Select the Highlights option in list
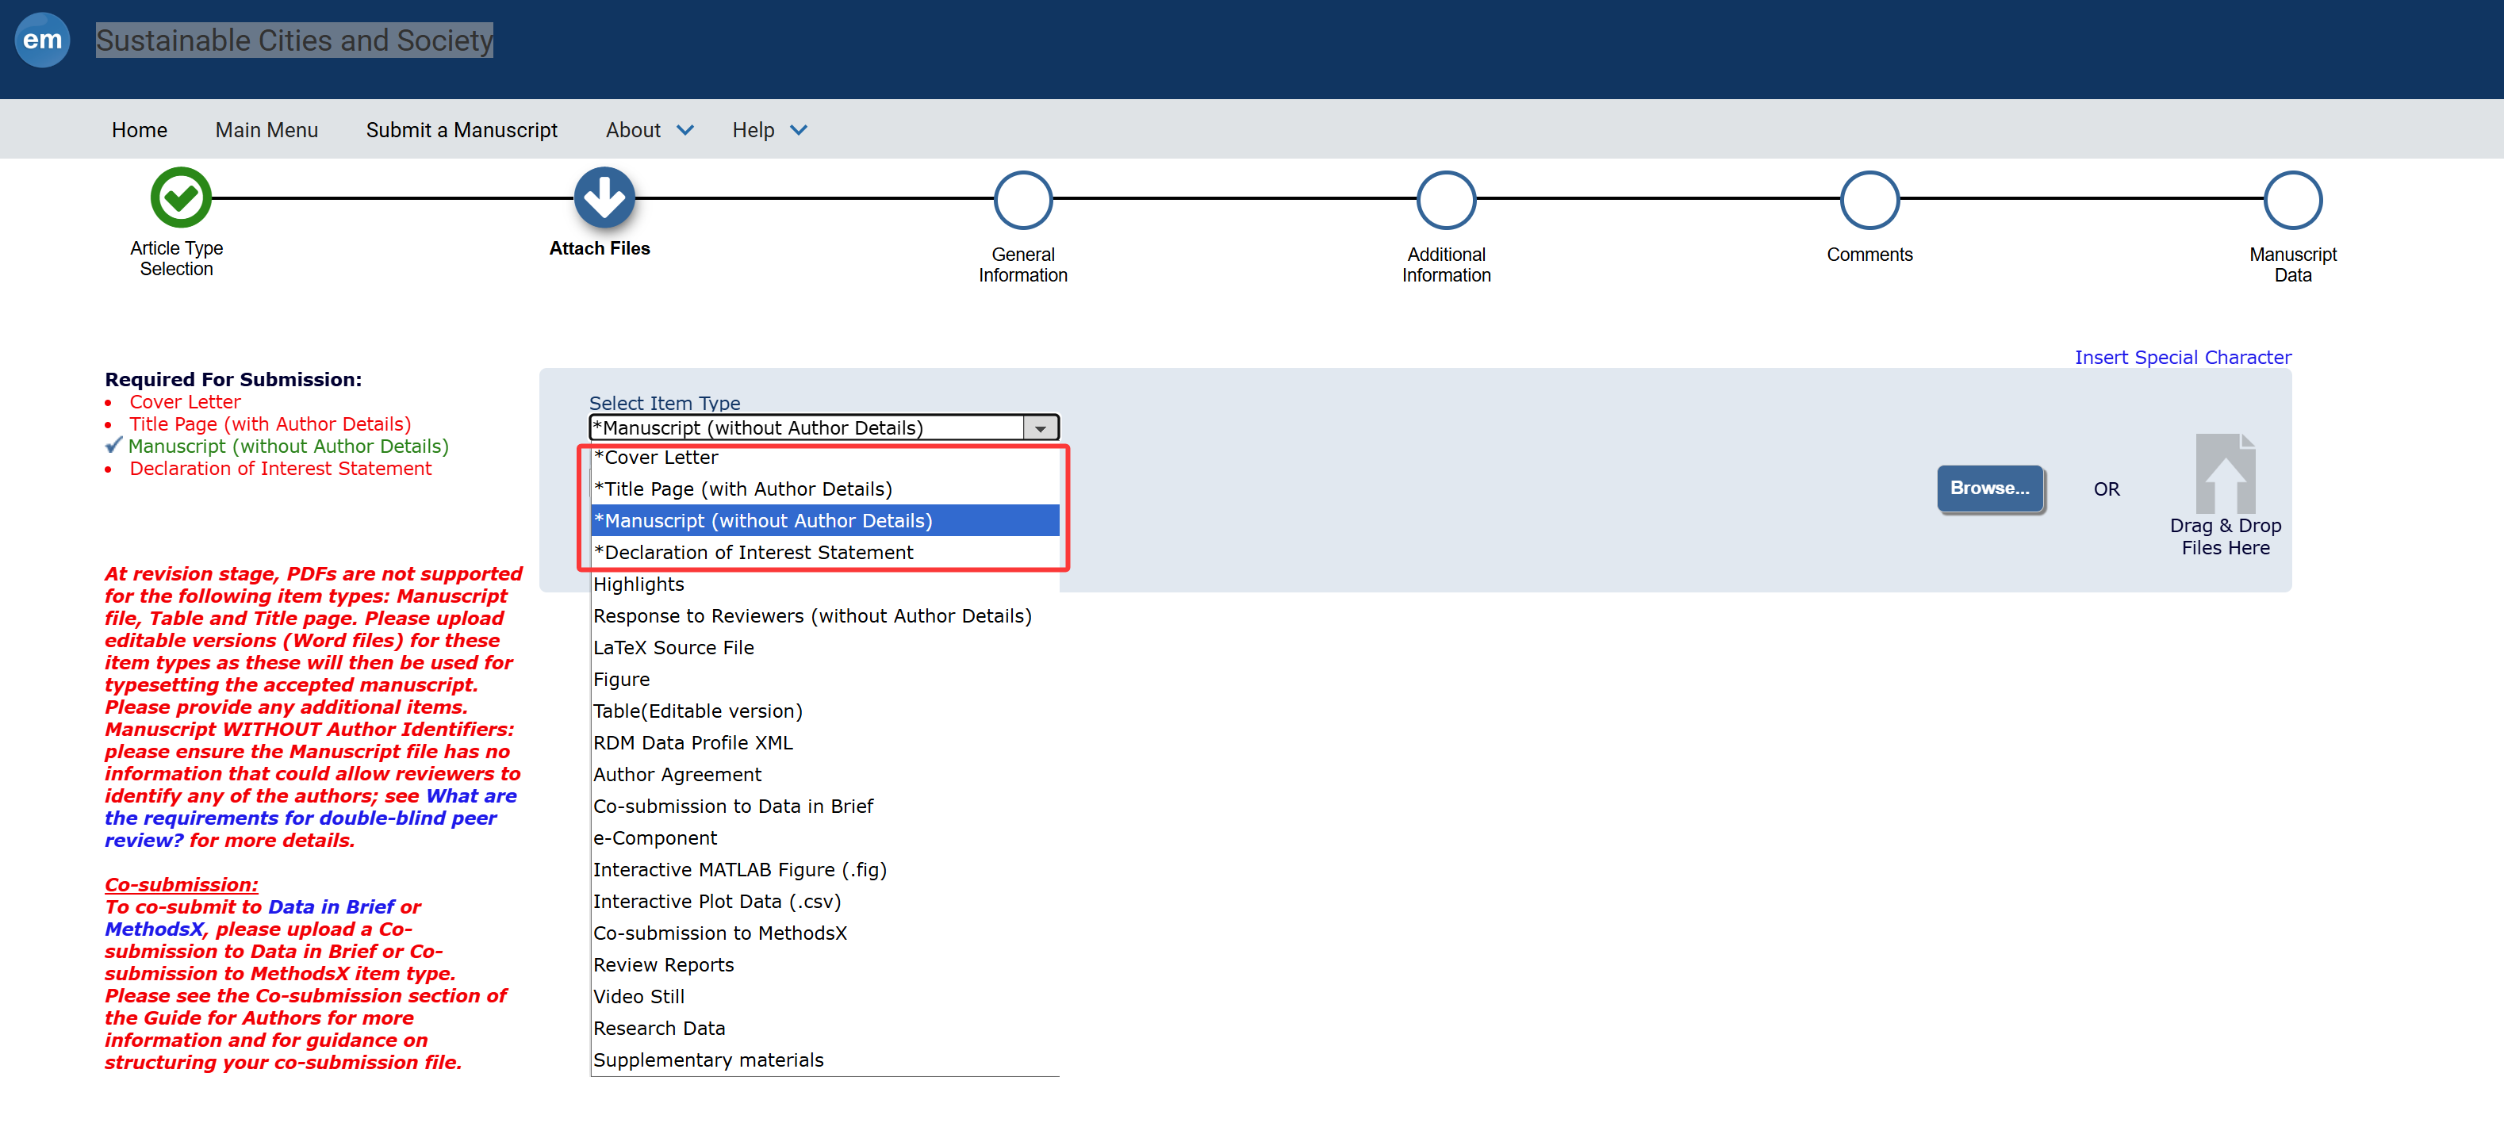 point(638,585)
